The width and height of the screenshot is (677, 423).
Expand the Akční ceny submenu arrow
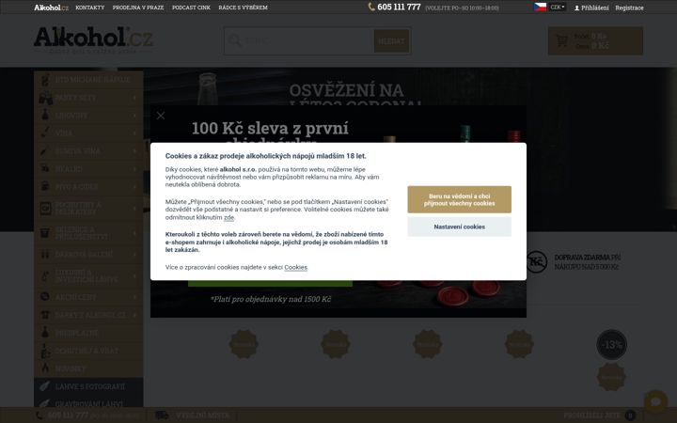click(134, 297)
